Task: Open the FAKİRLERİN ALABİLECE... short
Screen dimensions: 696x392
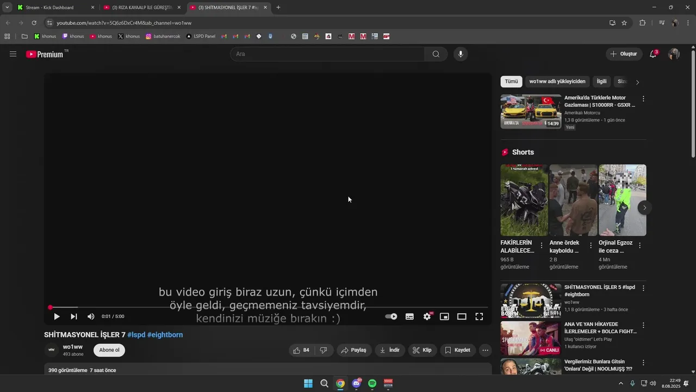Action: coord(524,200)
